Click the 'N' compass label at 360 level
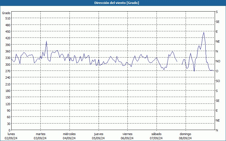This screenshot has height=141, width=226. pos(217,51)
